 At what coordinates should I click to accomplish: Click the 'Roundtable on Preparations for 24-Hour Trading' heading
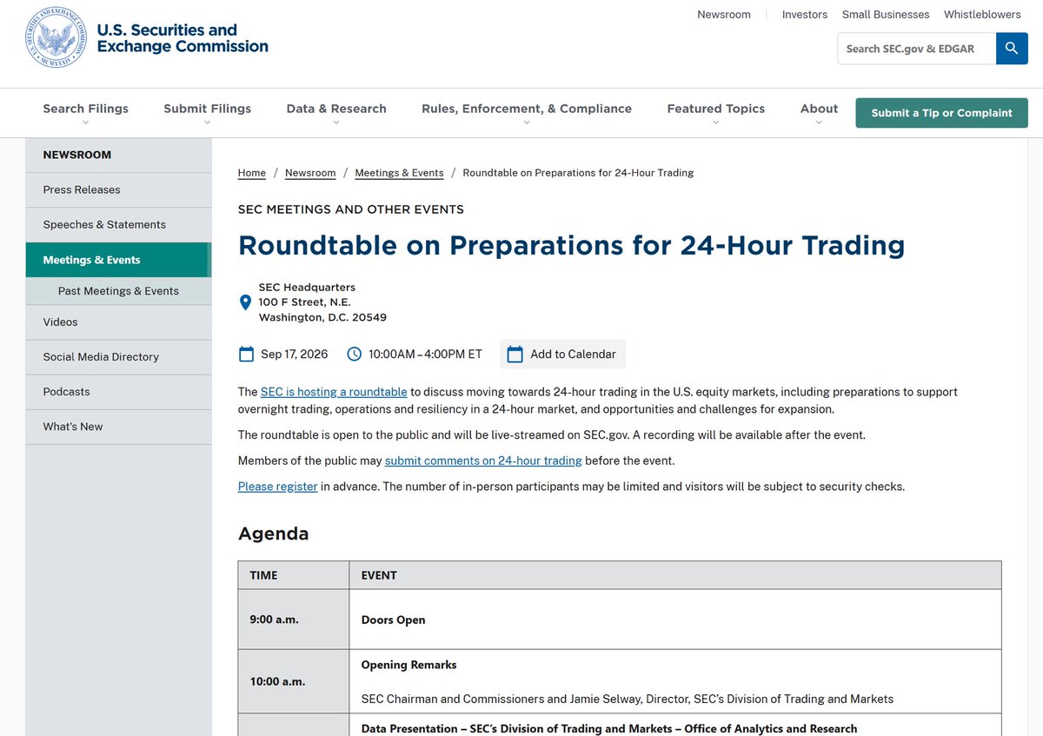pyautogui.click(x=572, y=245)
